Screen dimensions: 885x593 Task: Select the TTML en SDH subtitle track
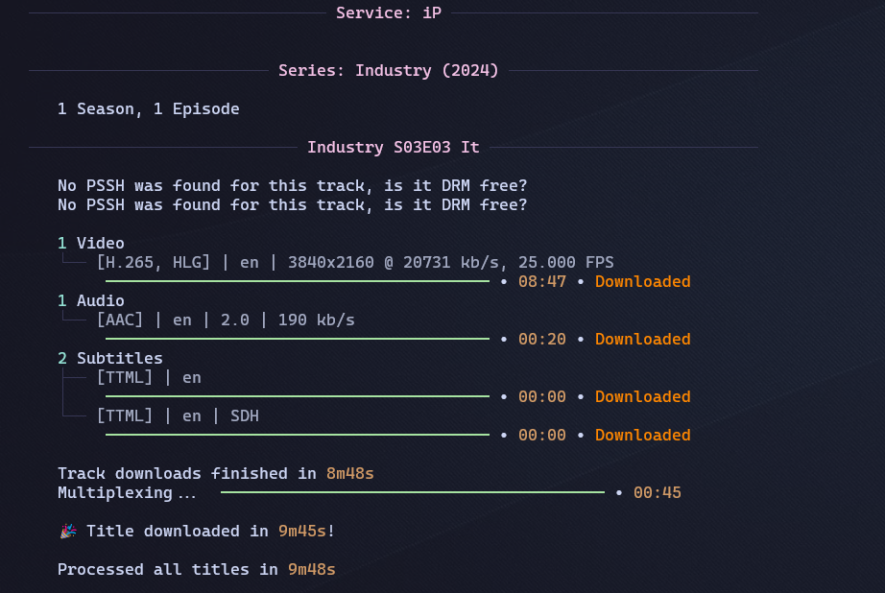tap(178, 415)
